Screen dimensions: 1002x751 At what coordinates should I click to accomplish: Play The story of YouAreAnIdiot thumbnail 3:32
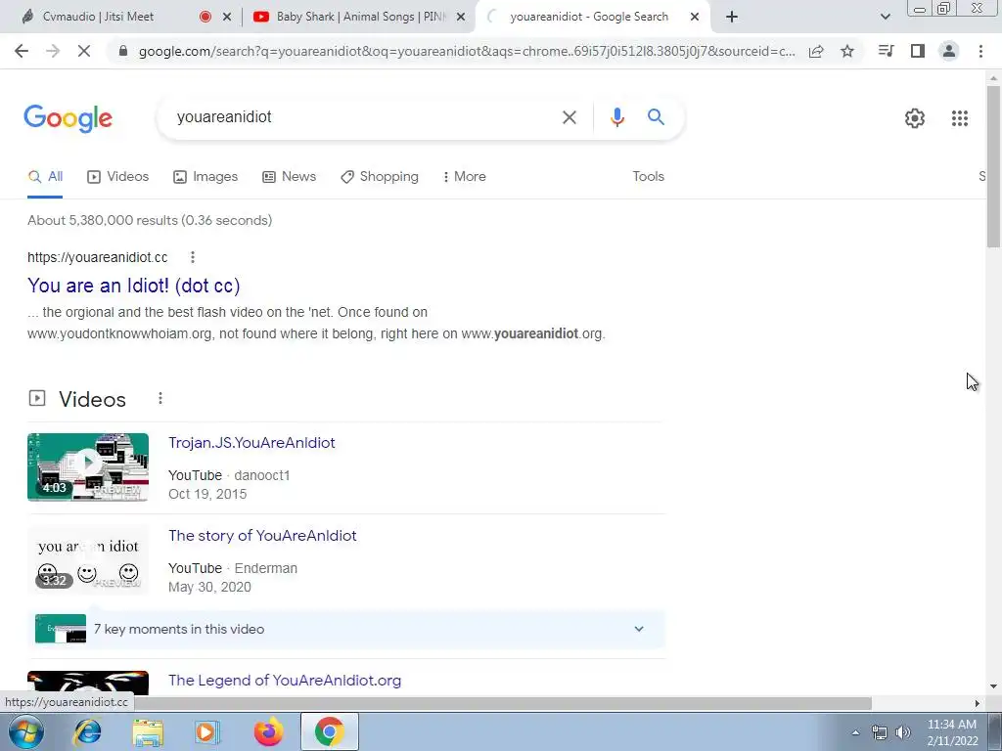pos(88,560)
